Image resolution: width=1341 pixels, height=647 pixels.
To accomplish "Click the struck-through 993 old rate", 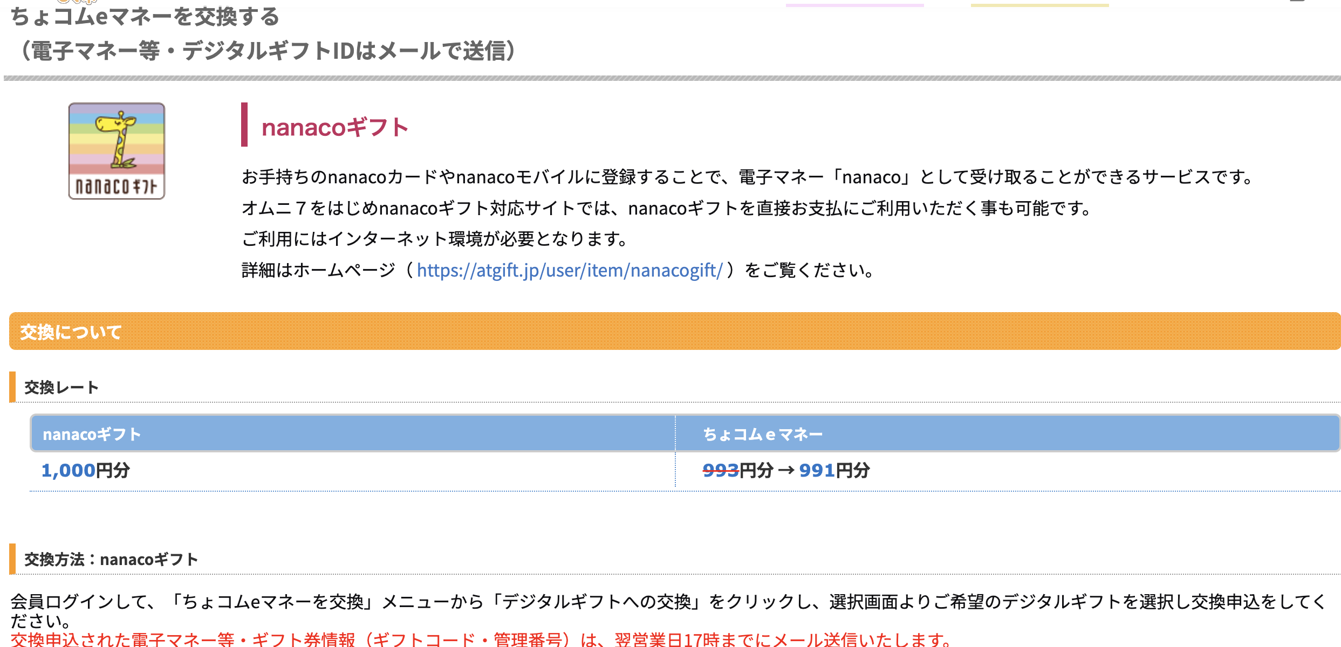I will pyautogui.click(x=720, y=470).
